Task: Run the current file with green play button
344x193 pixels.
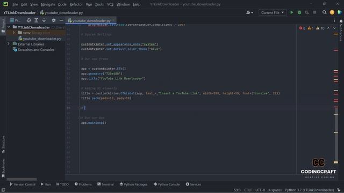Action: pos(291,12)
